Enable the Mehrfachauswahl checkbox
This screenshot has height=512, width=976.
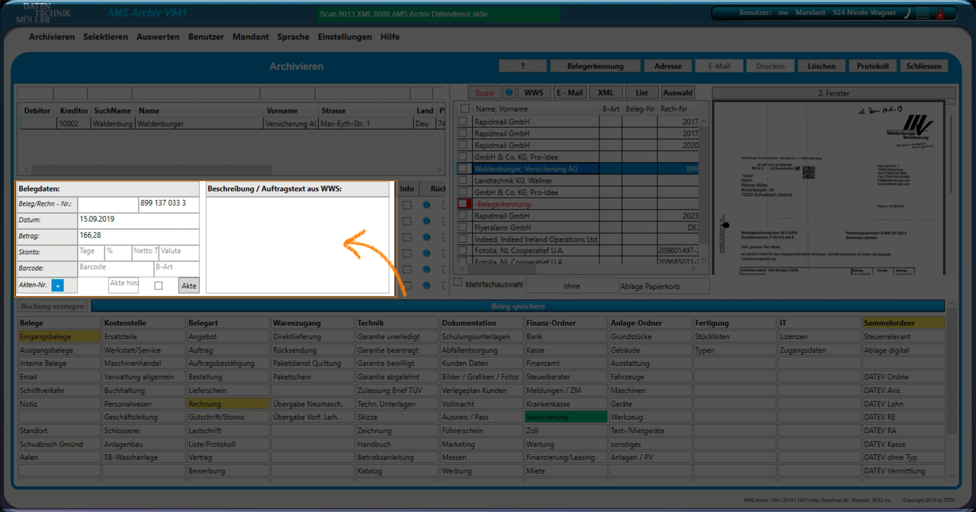[x=458, y=283]
